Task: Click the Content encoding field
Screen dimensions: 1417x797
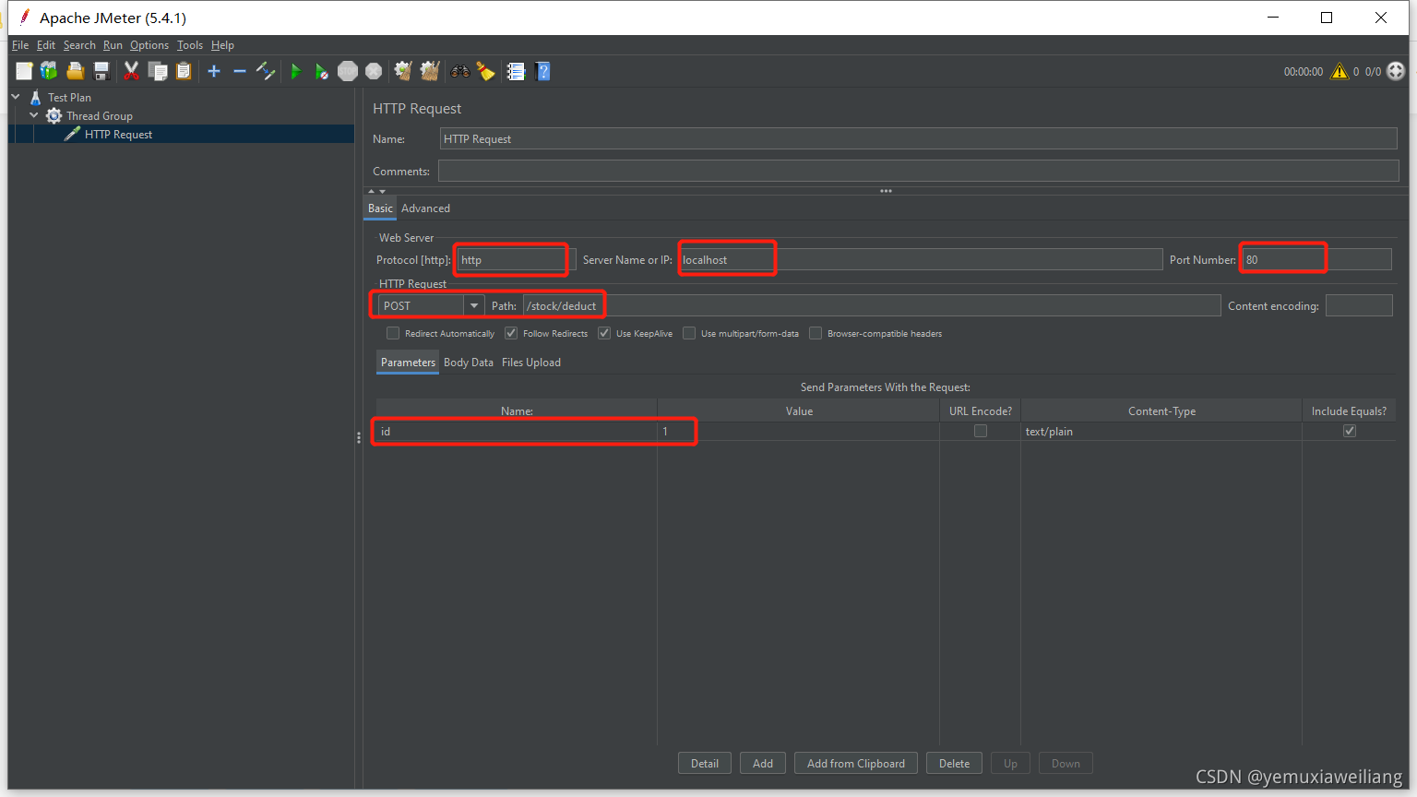Action: pos(1359,305)
